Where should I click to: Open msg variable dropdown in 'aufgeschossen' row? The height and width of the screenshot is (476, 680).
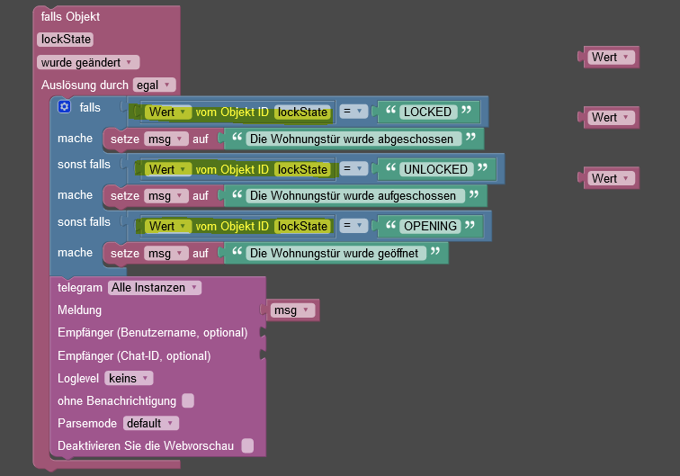click(166, 196)
